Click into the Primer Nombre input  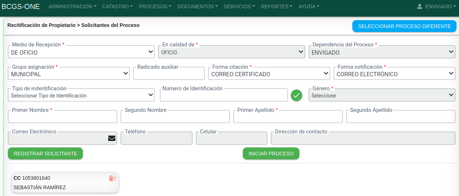click(x=62, y=117)
